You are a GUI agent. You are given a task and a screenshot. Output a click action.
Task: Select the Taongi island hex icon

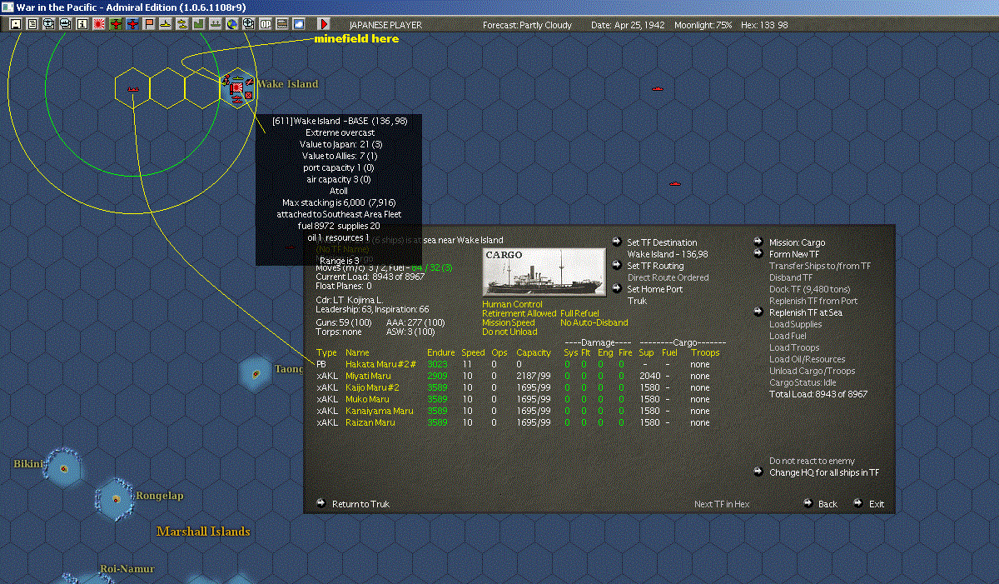(256, 374)
